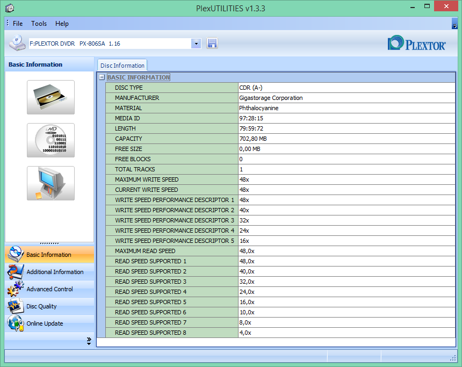Select the TOTAL TRACKS row label
Screen dimensions: 462x367
(135, 169)
